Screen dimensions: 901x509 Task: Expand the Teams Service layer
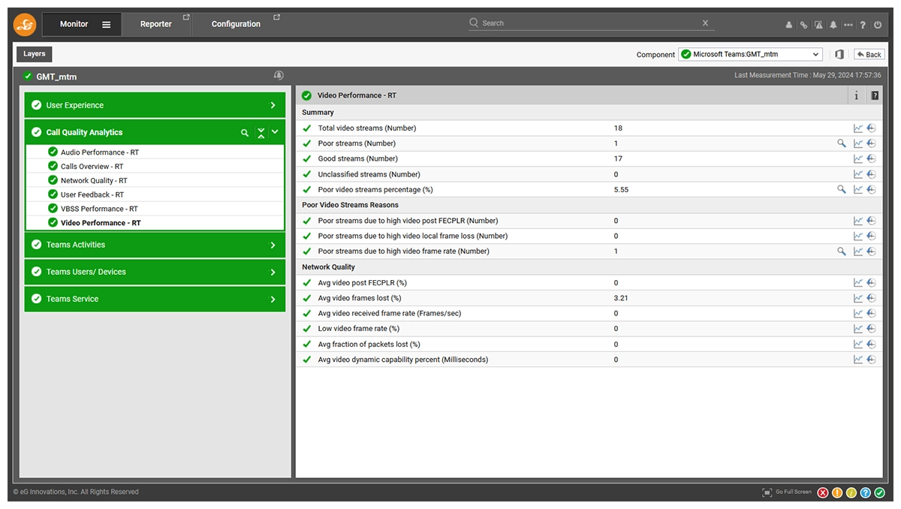[x=155, y=299]
